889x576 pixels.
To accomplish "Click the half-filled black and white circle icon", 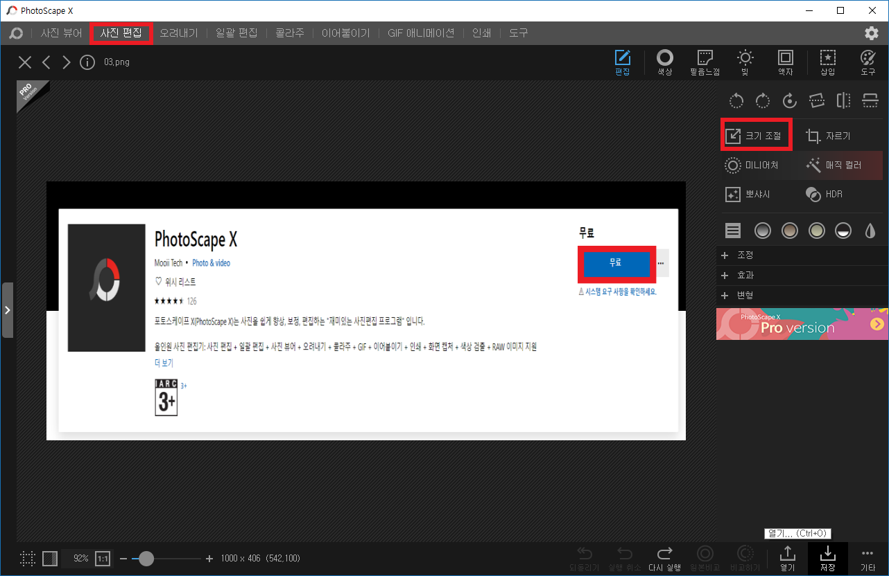I will [x=843, y=231].
